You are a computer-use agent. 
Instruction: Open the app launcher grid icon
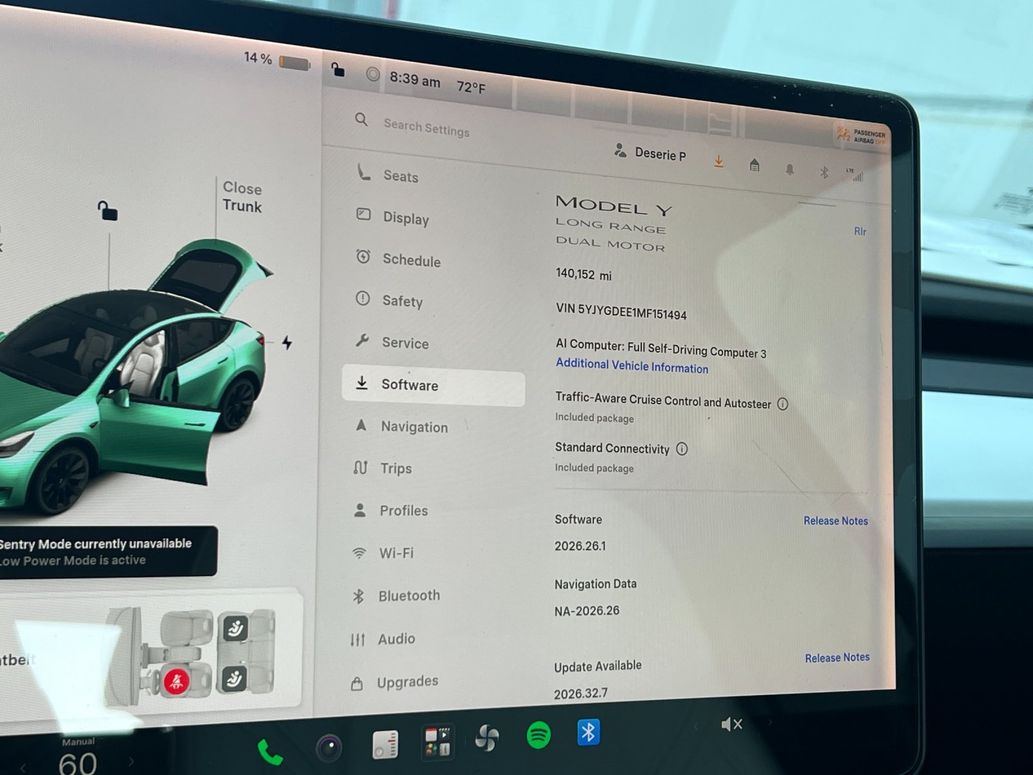pos(438,741)
